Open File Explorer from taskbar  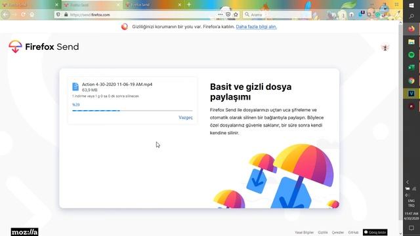(x=411, y=42)
